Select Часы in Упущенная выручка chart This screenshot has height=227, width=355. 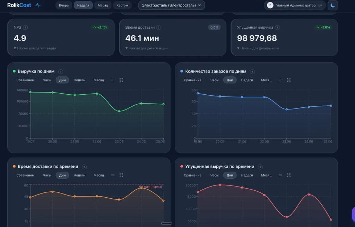click(x=214, y=175)
